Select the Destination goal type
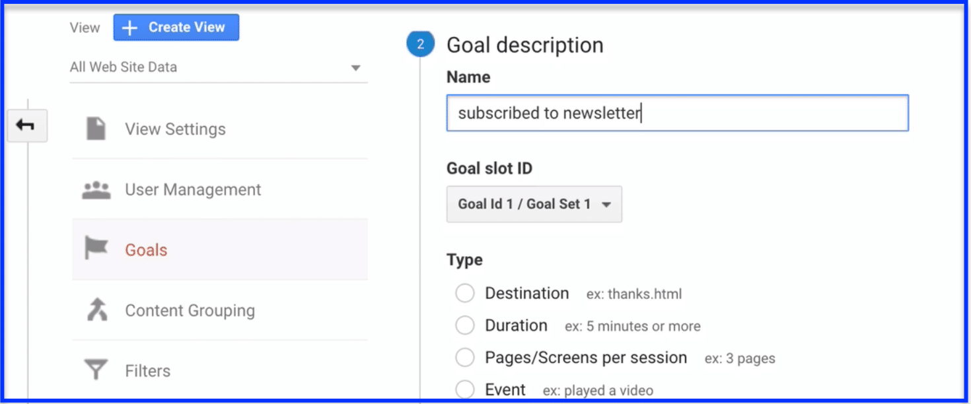This screenshot has width=971, height=404. point(465,293)
